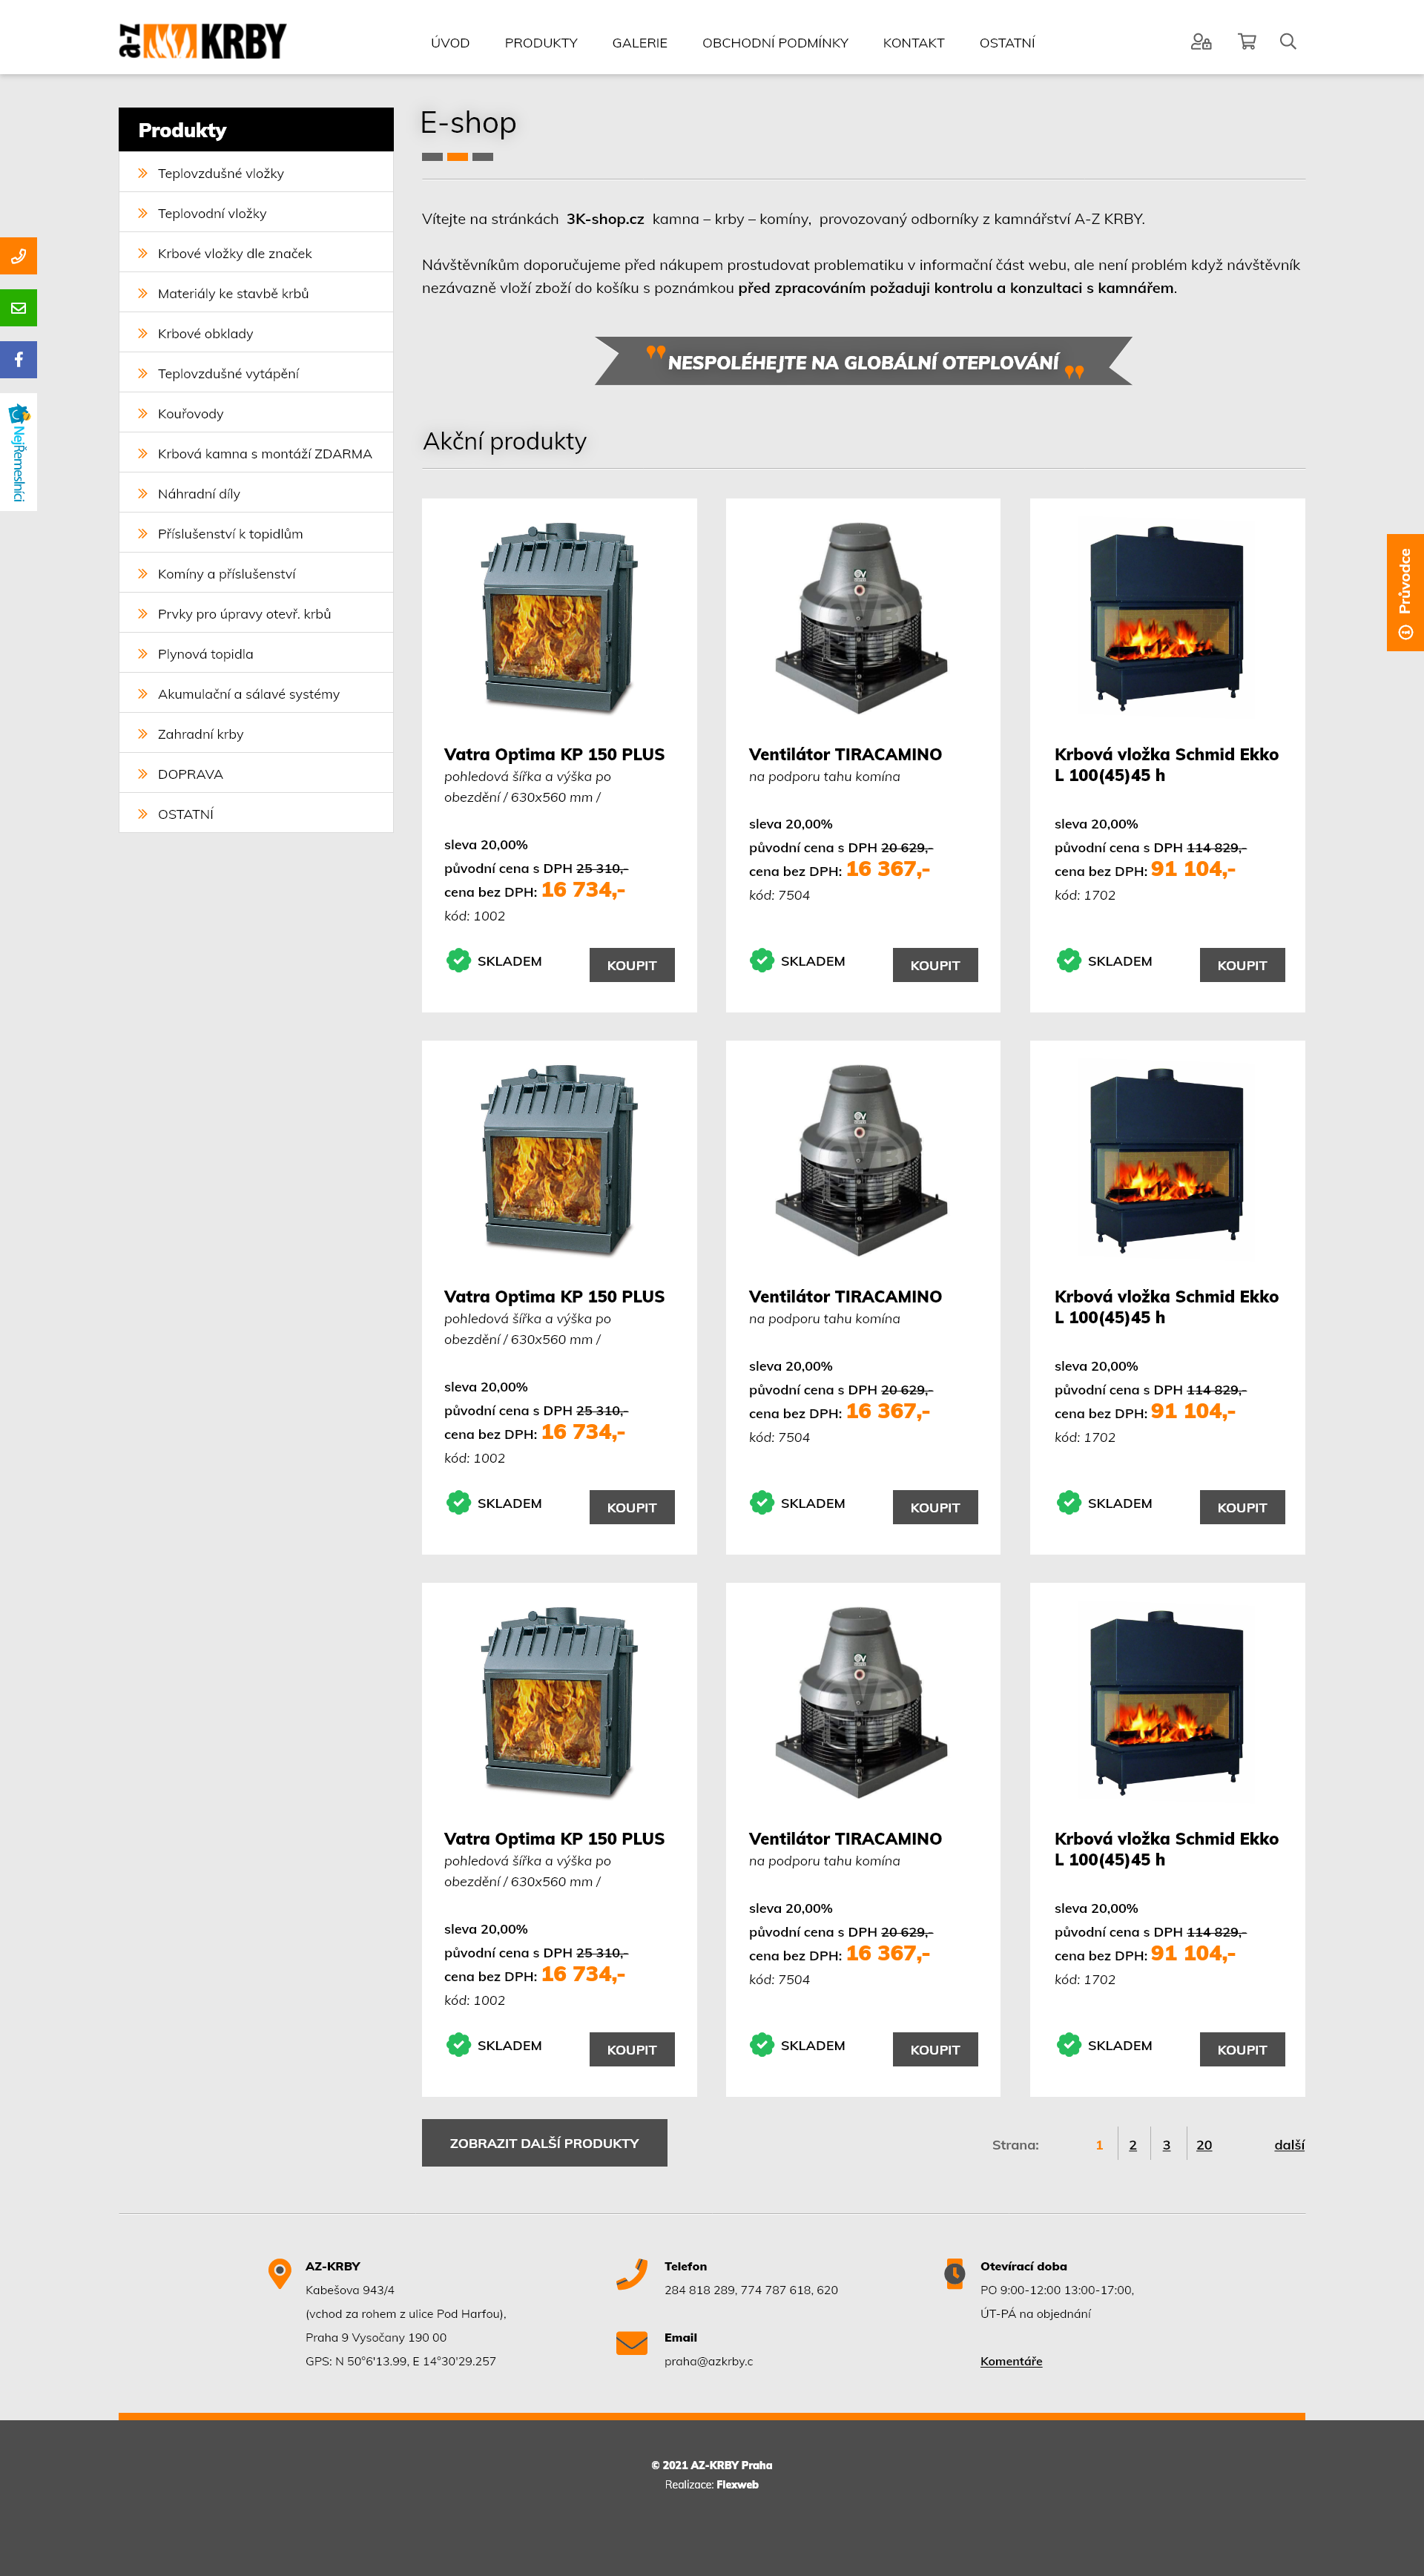Viewport: 1424px width, 2576px height.
Task: Open first Vatra Optima KP 150 PLUS image
Action: (559, 617)
